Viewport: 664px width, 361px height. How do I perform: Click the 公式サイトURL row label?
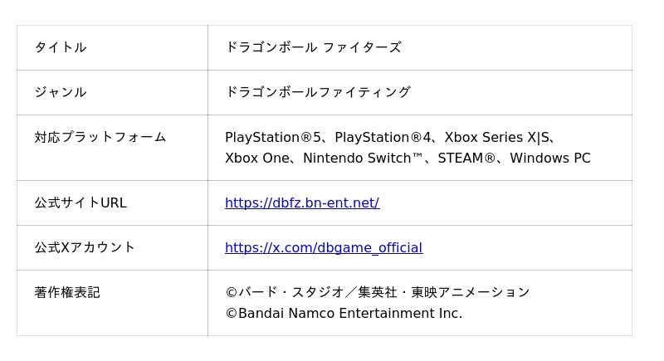click(80, 202)
